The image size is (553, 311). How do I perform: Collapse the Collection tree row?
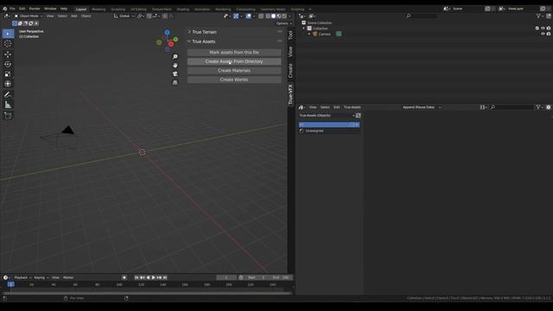[303, 29]
